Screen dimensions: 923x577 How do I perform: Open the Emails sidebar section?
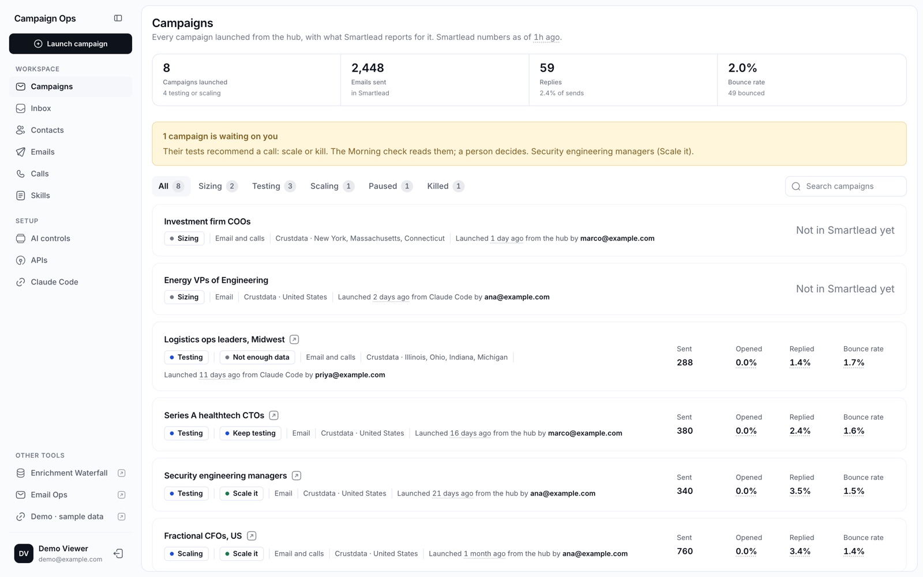point(70,152)
